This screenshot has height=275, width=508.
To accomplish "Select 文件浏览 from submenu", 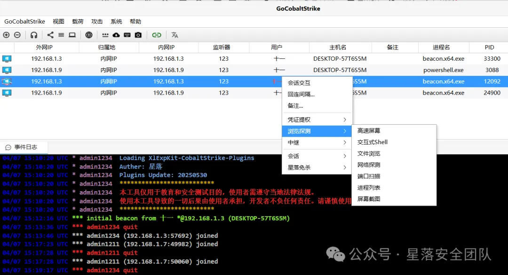I will (x=394, y=154).
